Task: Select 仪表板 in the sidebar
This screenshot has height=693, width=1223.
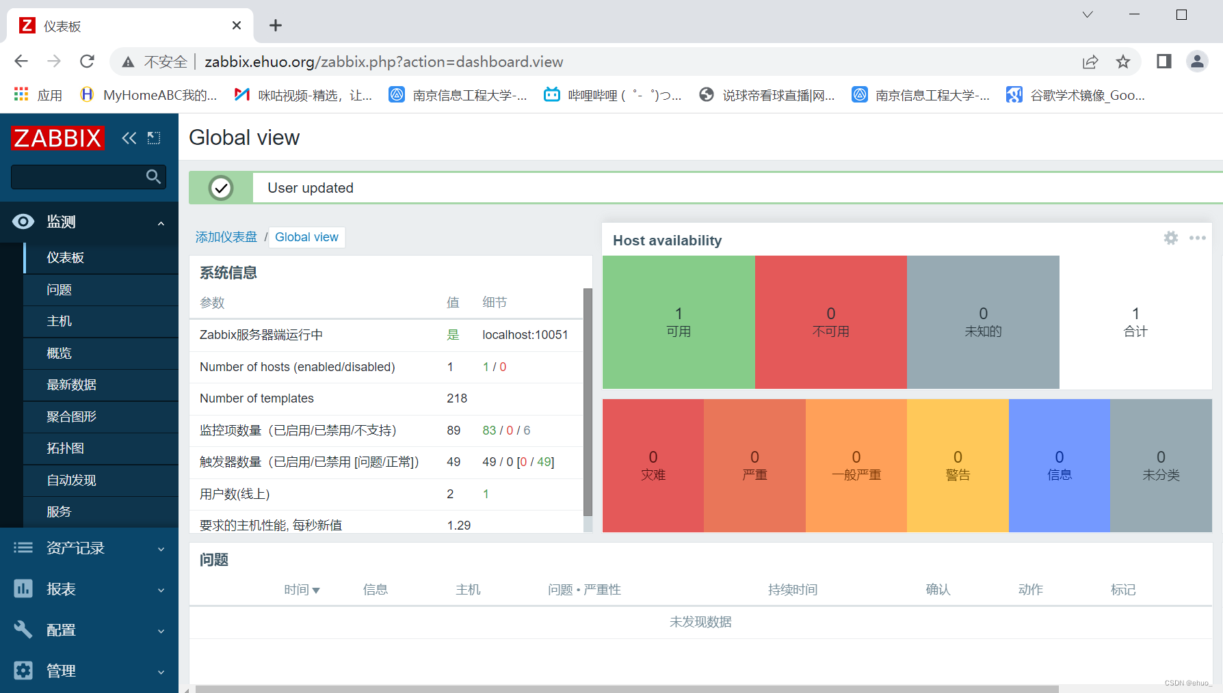Action: (101, 258)
